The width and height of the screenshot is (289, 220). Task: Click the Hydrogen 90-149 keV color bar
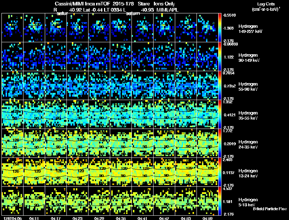point(220,56)
